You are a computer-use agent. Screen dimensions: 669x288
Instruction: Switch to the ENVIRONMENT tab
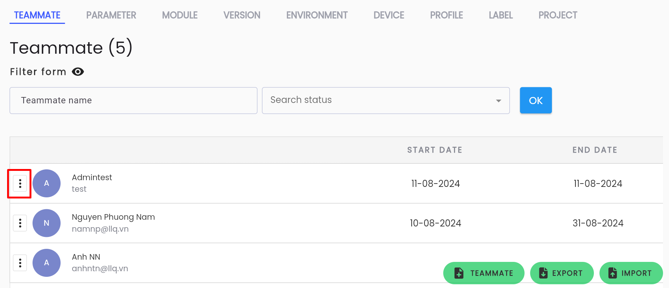tap(317, 15)
